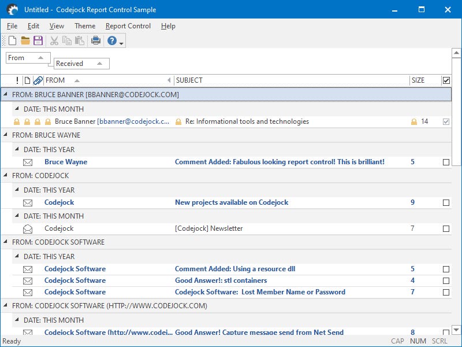The width and height of the screenshot is (462, 347).
Task: Create a new document via toolbar
Action: click(x=13, y=40)
